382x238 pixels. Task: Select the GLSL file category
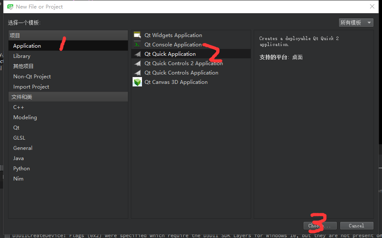68,138
